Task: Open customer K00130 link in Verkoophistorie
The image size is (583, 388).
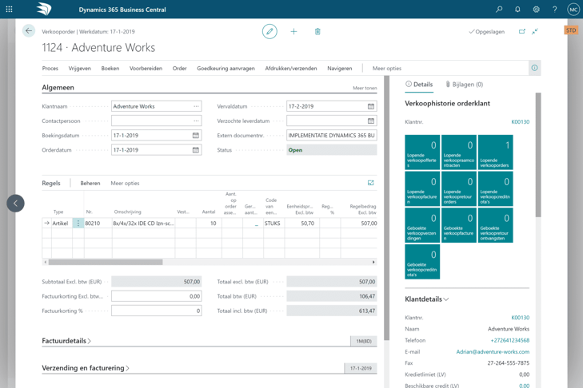Action: pyautogui.click(x=520, y=122)
